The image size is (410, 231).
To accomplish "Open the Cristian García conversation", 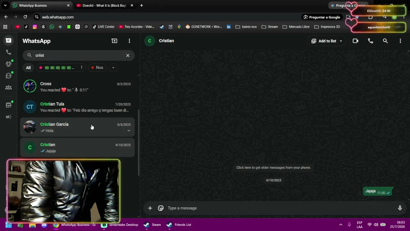I will click(77, 127).
